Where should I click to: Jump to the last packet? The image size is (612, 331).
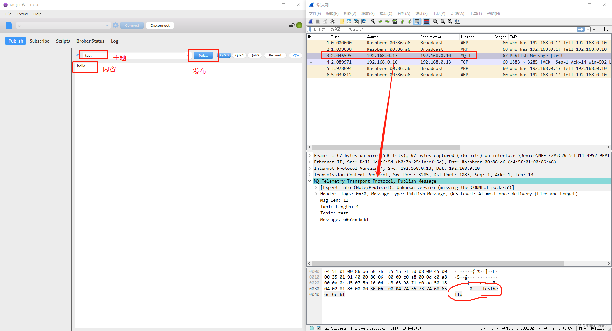410,21
